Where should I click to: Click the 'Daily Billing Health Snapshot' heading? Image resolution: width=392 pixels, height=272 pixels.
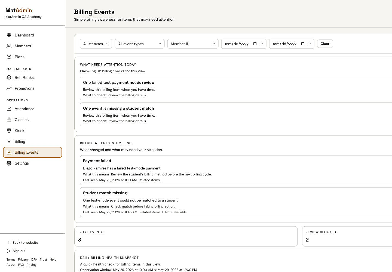(109, 258)
